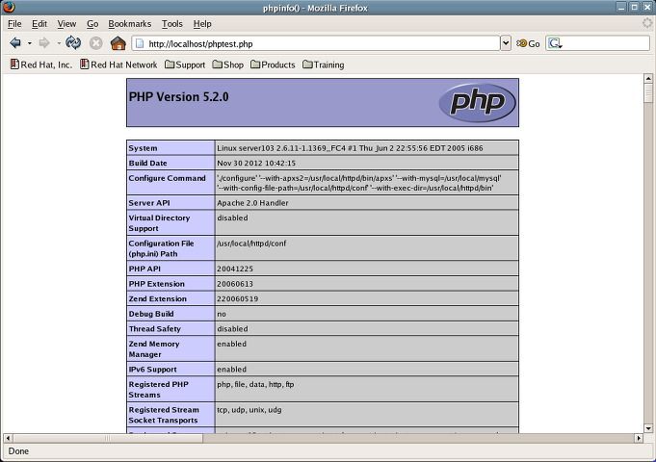Click the throbber activity indicator icon
Screen dimensions: 656x462
(x=647, y=23)
